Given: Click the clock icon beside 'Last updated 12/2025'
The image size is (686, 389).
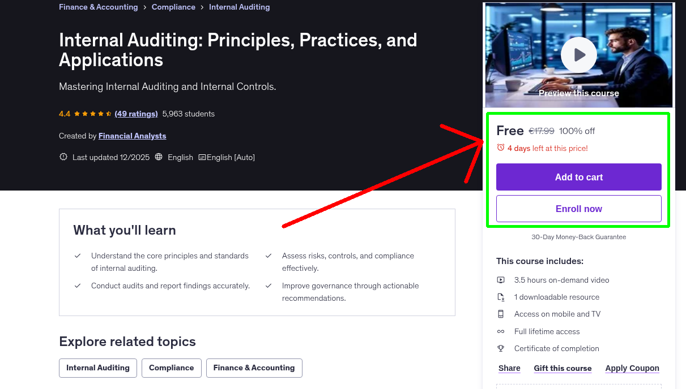Looking at the screenshot, I should tap(63, 157).
